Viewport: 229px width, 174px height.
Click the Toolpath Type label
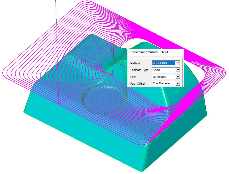click(x=139, y=70)
